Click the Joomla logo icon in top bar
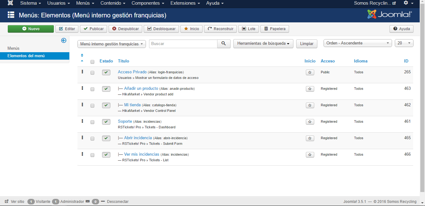 (x=10, y=3)
